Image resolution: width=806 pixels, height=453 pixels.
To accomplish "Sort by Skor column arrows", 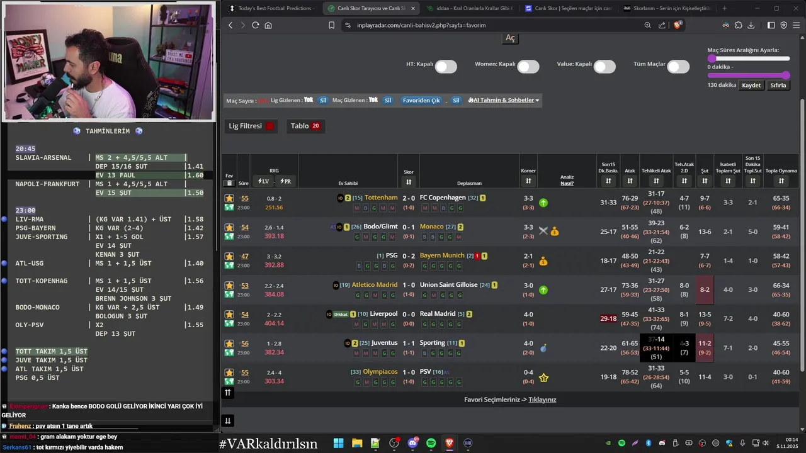I will click(x=409, y=182).
